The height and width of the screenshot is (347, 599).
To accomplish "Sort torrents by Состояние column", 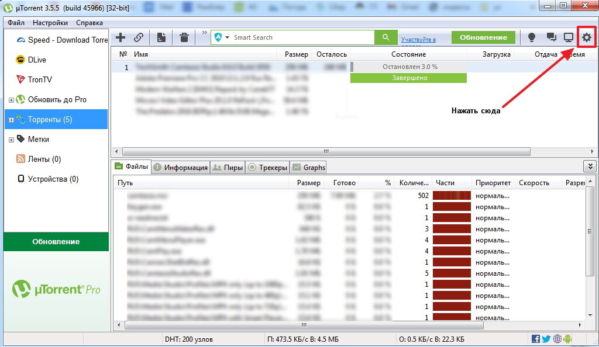I will point(408,54).
